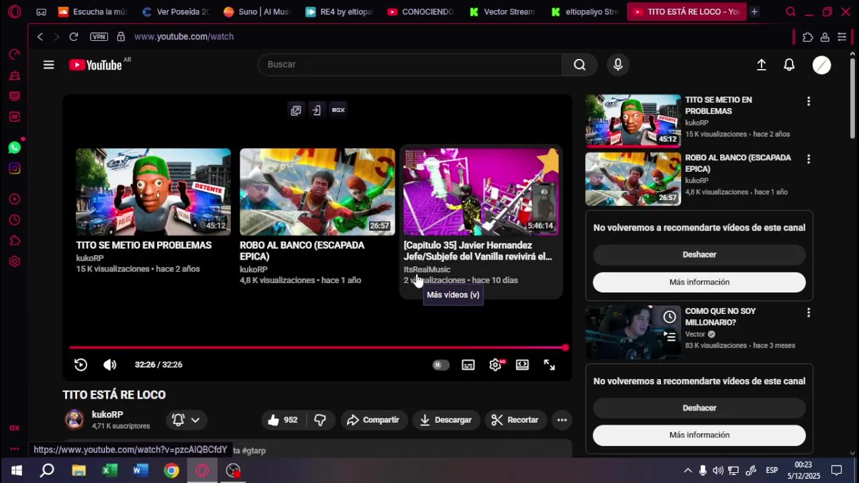Open options for sidebar ROBO AL BANCO video

click(808, 159)
